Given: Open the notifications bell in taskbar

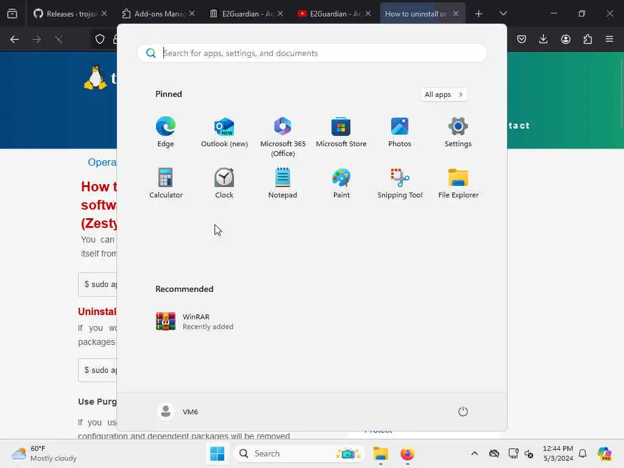Looking at the screenshot, I should coord(583,453).
